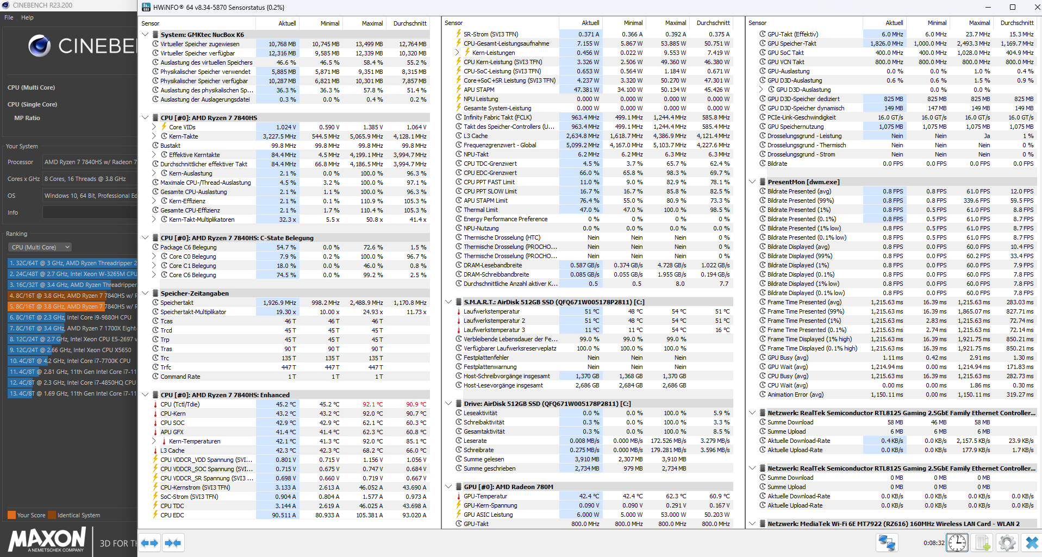
Task: Click lightning icon beside CPU VDDCR_VDD Spannung
Action: (x=155, y=460)
